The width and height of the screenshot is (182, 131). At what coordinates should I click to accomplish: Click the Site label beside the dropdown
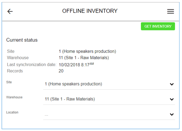tap(9, 82)
